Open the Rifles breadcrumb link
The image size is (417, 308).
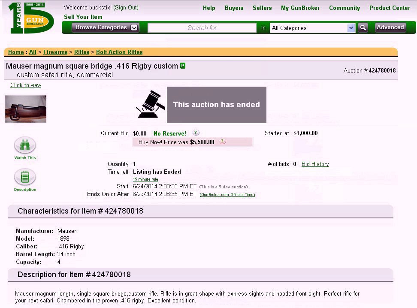pyautogui.click(x=82, y=52)
